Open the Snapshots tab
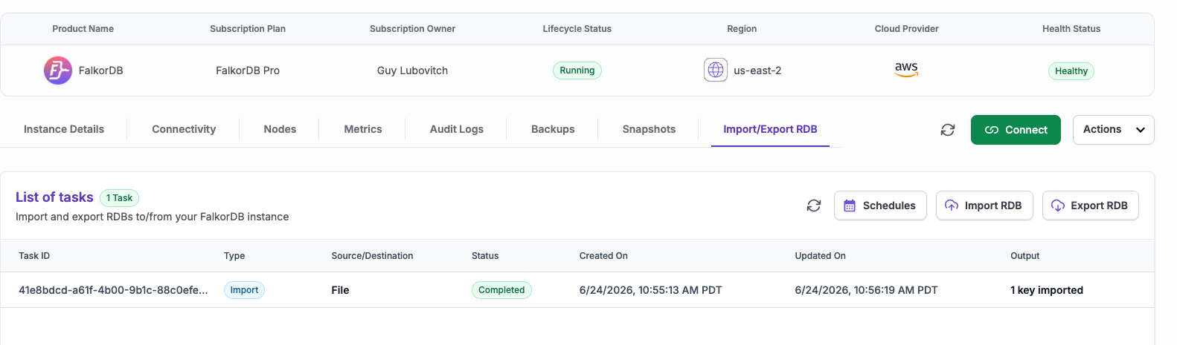Image resolution: width=1177 pixels, height=345 pixels. [650, 129]
